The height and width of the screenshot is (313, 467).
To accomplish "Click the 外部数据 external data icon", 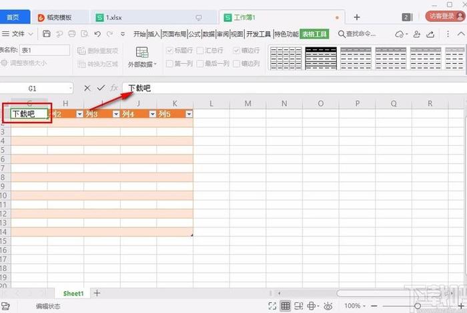I will [142, 52].
